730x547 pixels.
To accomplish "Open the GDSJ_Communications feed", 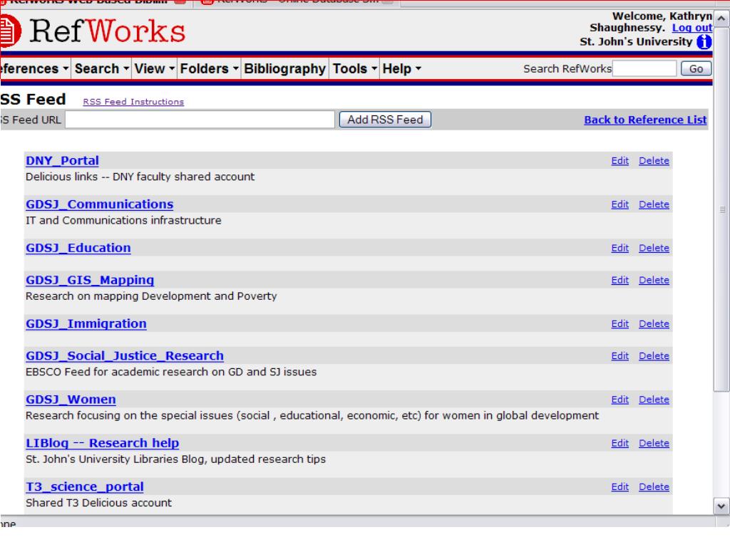I will point(99,204).
